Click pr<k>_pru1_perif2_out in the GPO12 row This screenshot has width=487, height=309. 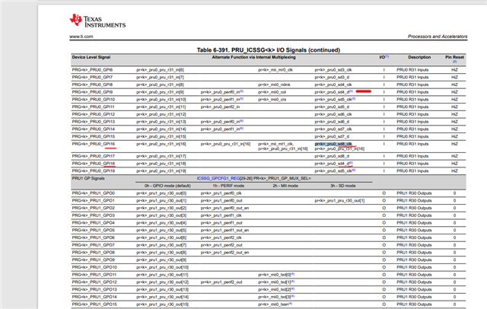click(x=221, y=282)
